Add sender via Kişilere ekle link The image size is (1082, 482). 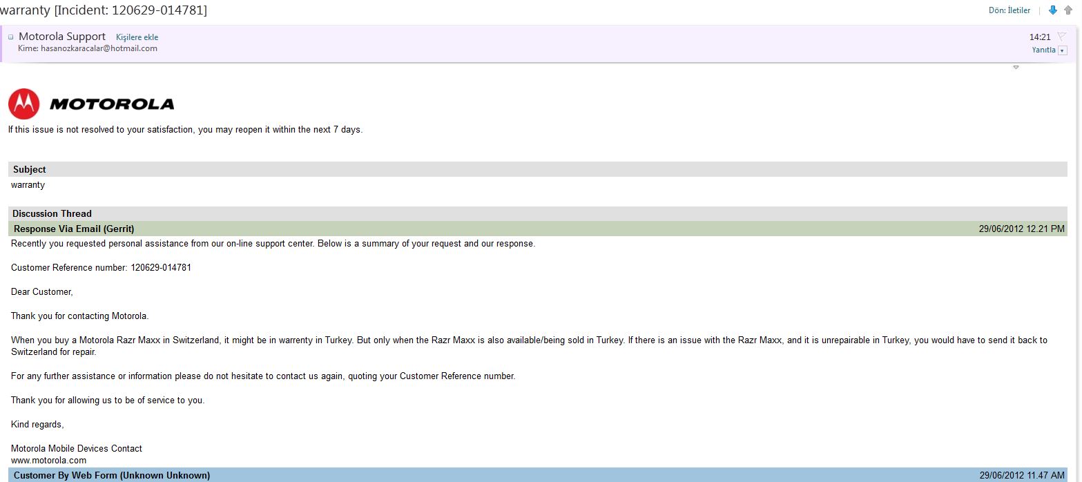point(137,37)
